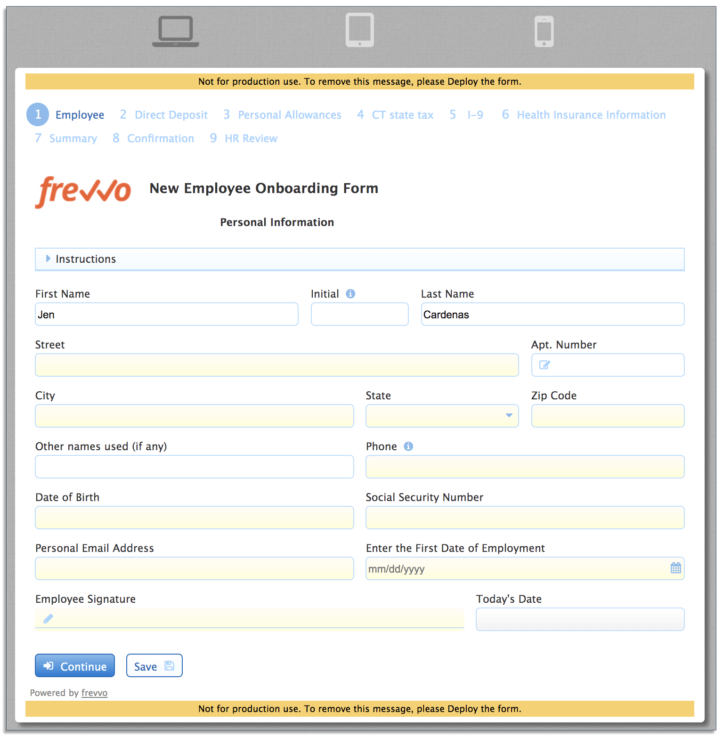This screenshot has width=723, height=737.
Task: Click the bottom 'Not for production use' banner
Action: (360, 709)
